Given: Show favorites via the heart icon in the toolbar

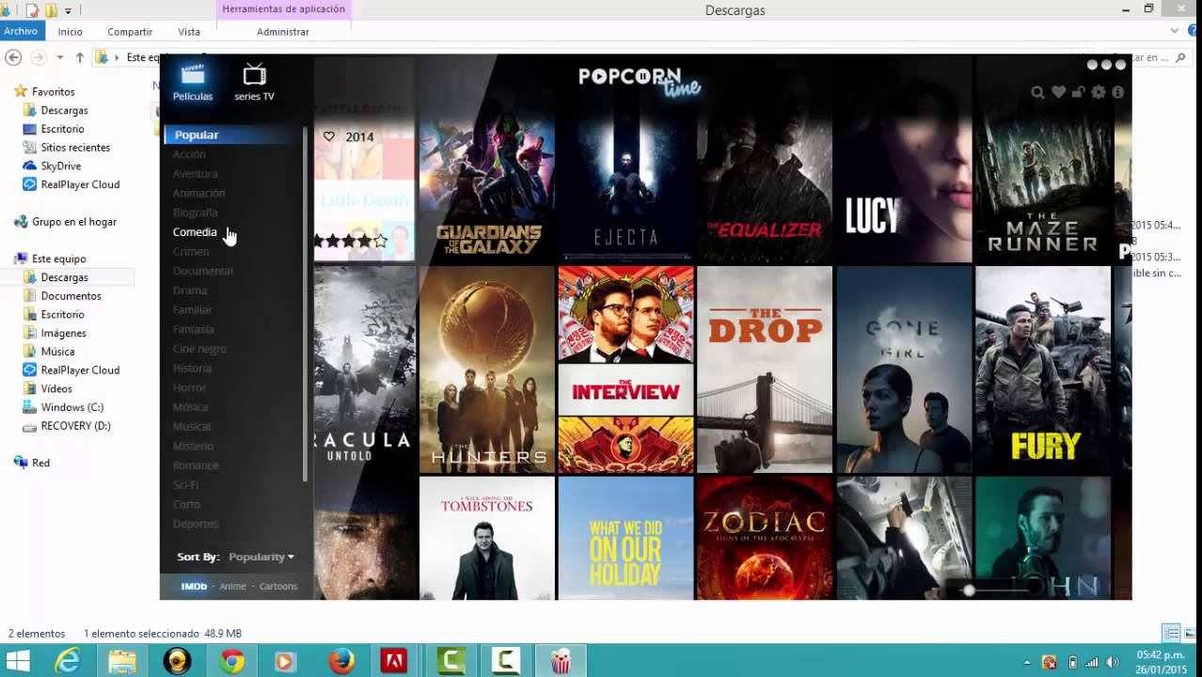Looking at the screenshot, I should click(x=1058, y=92).
